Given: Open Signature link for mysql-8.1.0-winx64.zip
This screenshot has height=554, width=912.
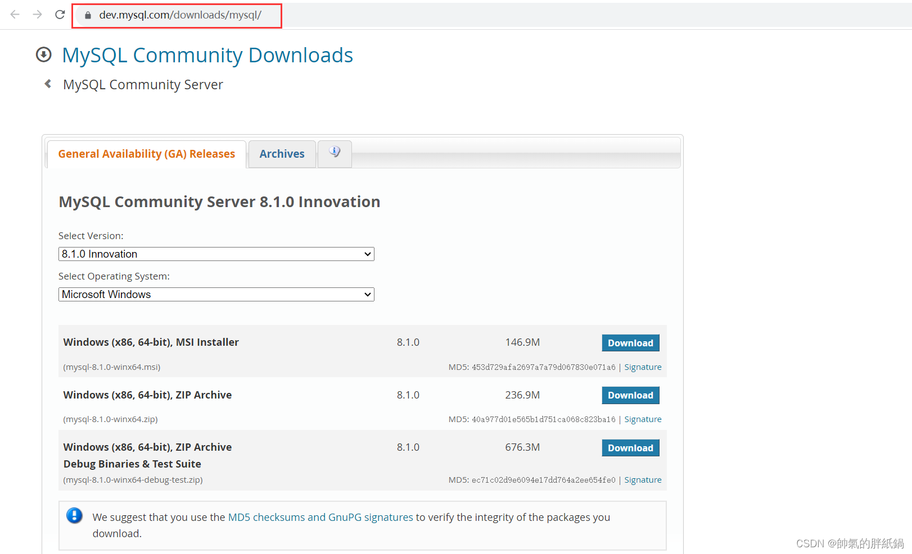Looking at the screenshot, I should click(x=643, y=419).
